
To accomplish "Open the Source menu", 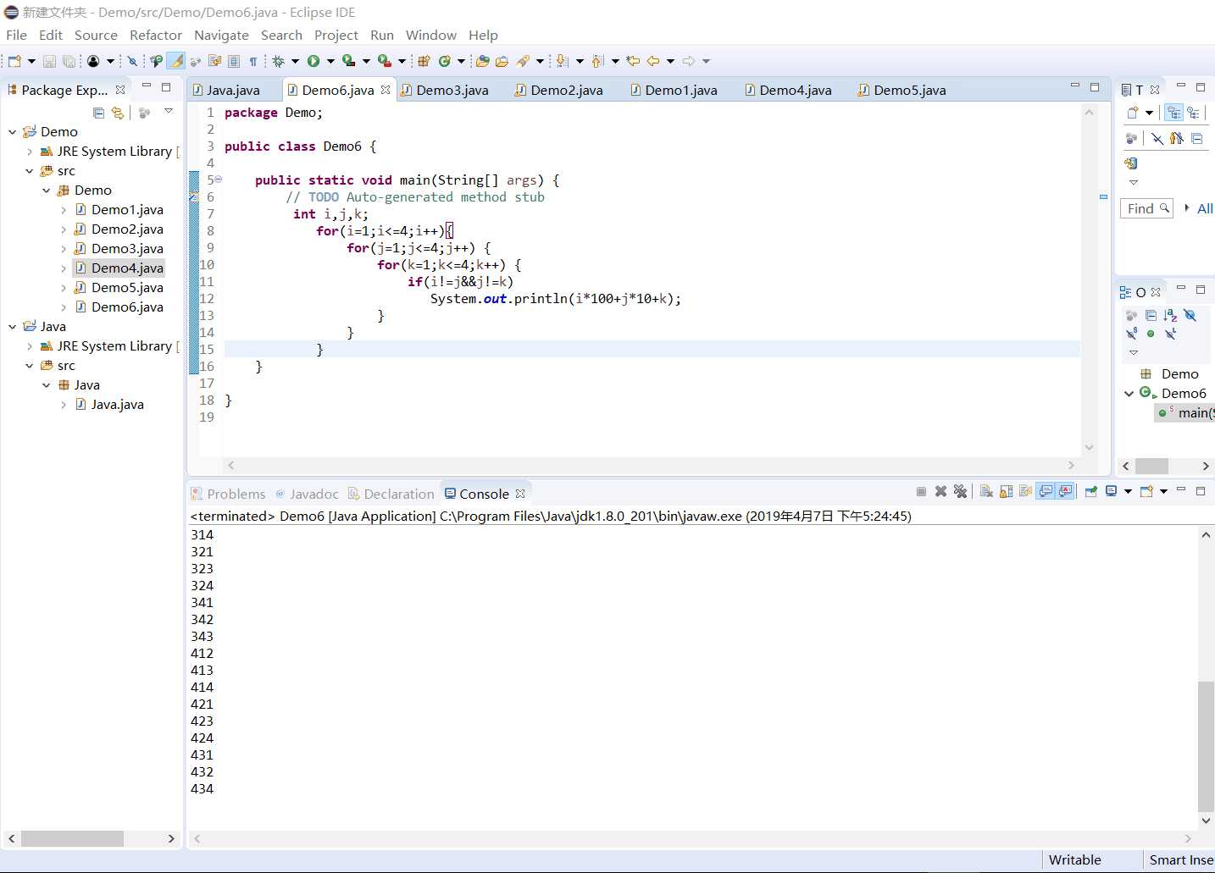I will (96, 36).
